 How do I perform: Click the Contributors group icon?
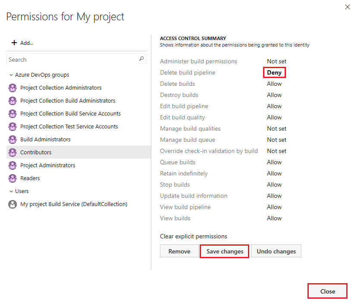click(12, 152)
